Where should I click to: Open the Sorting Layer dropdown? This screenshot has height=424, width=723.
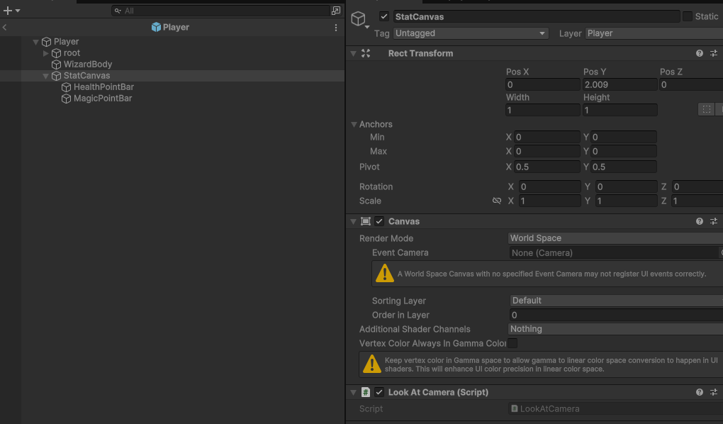coord(616,301)
